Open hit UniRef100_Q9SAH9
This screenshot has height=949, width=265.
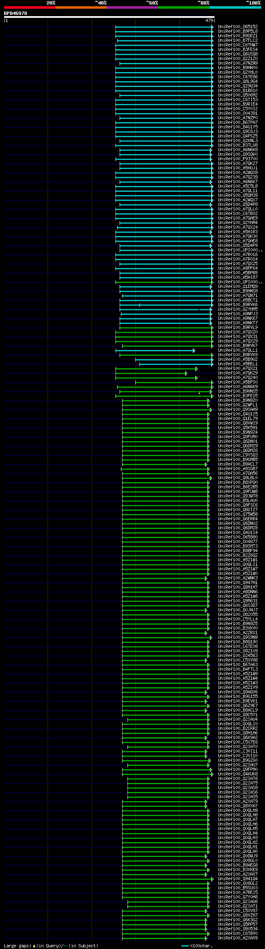238,410
